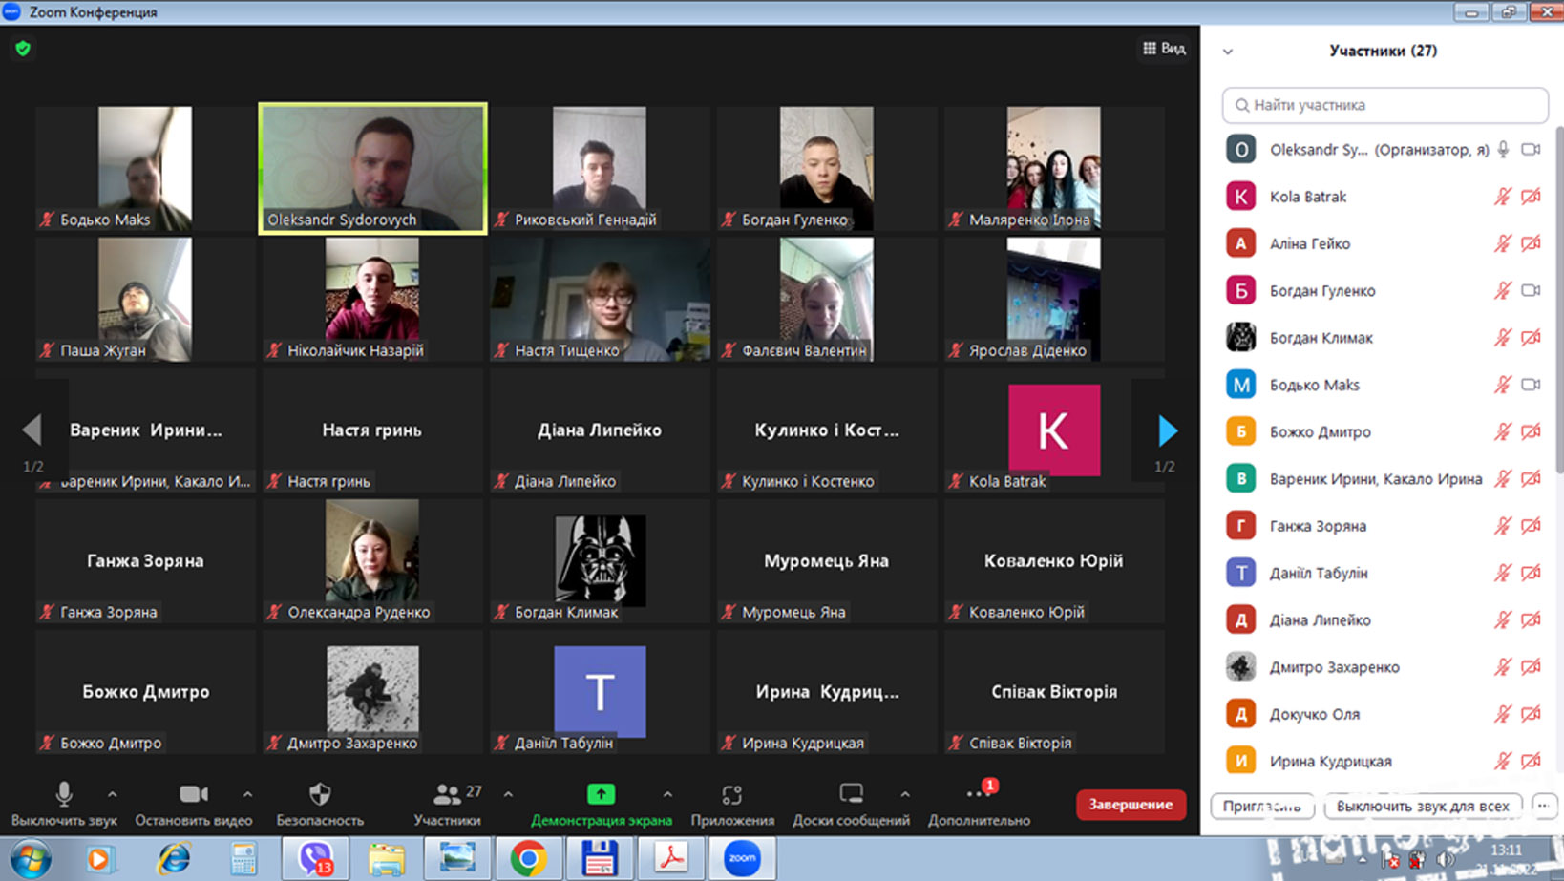Image resolution: width=1564 pixels, height=881 pixels.
Task: Open the View (Вид) layout menu
Action: (x=1164, y=48)
